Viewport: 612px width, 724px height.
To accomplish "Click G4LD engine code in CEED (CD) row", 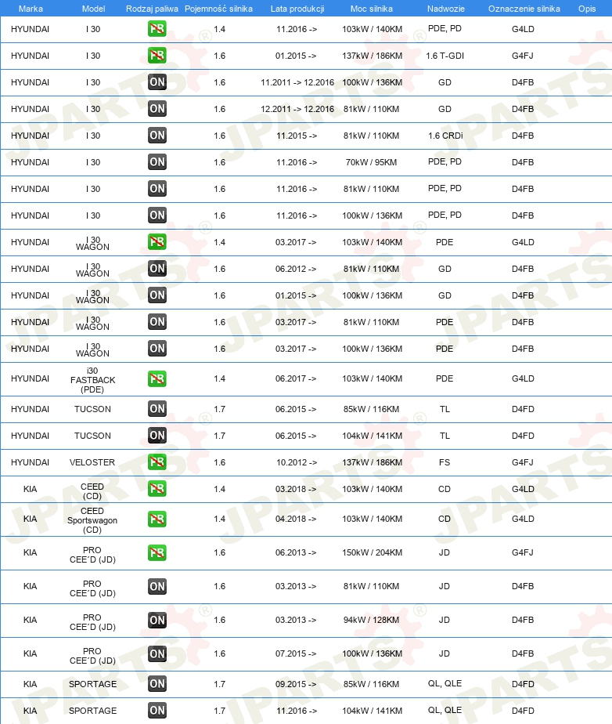I will coord(523,489).
